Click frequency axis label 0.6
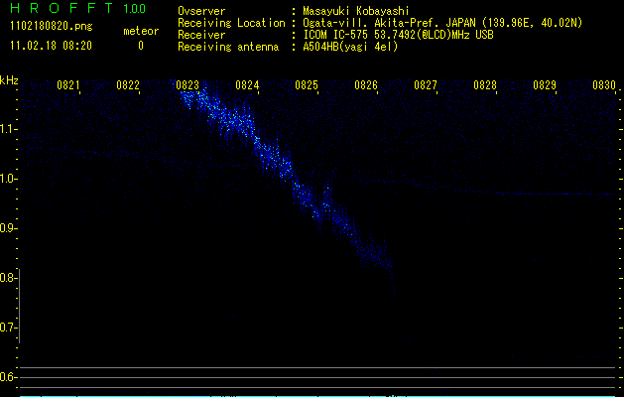Screen dimensions: 624x397 pos(8,377)
